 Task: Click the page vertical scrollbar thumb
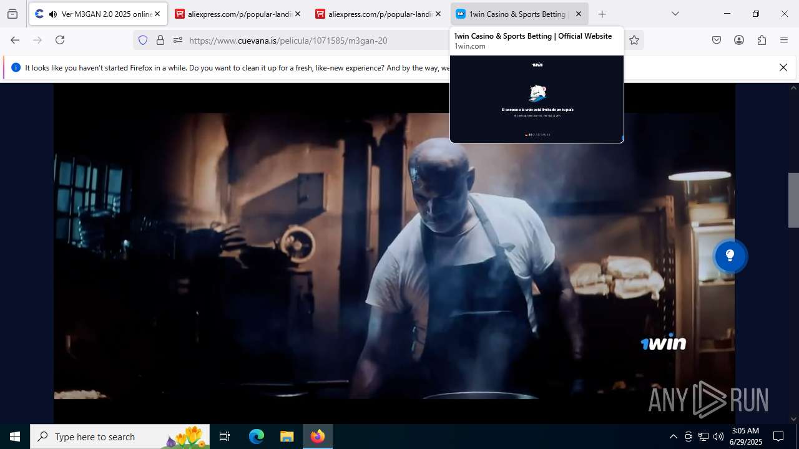(x=793, y=200)
